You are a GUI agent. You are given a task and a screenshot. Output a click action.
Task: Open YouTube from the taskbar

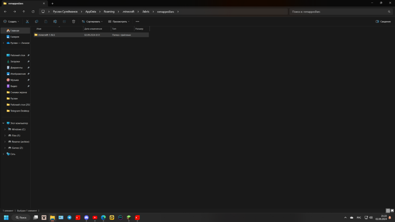tap(95, 218)
